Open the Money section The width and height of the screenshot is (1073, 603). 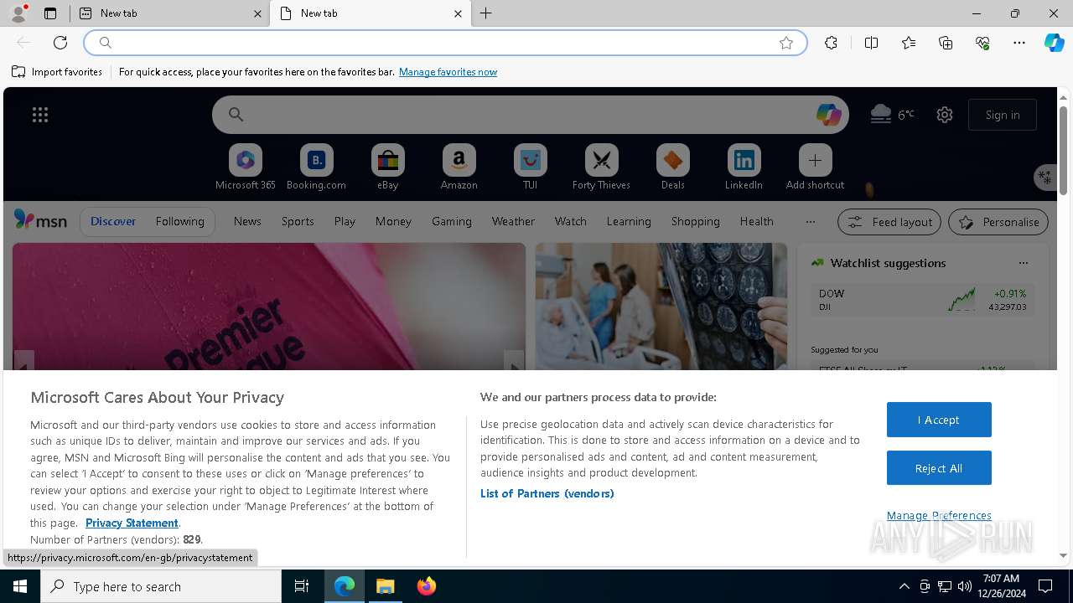[393, 221]
